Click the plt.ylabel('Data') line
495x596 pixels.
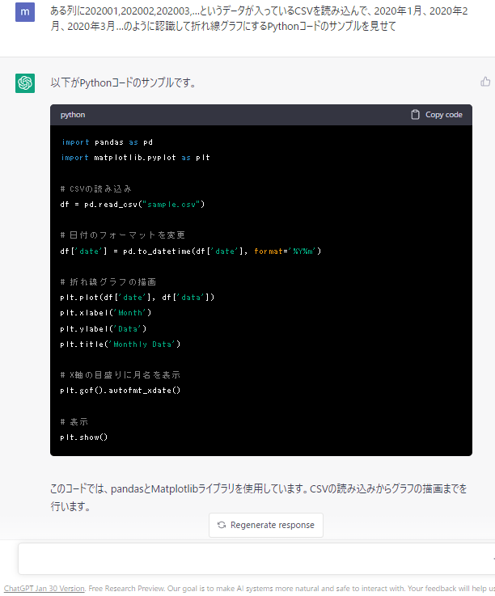point(104,329)
